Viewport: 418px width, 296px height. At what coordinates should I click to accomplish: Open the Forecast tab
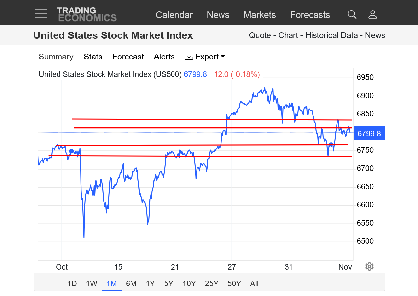click(128, 57)
